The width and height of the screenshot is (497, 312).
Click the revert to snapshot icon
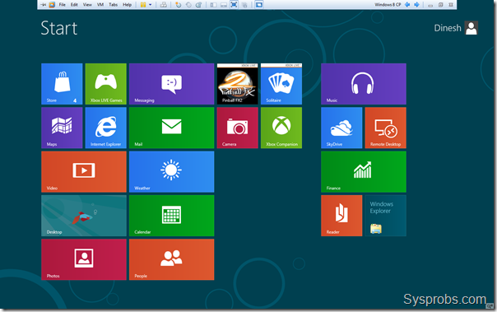click(188, 5)
